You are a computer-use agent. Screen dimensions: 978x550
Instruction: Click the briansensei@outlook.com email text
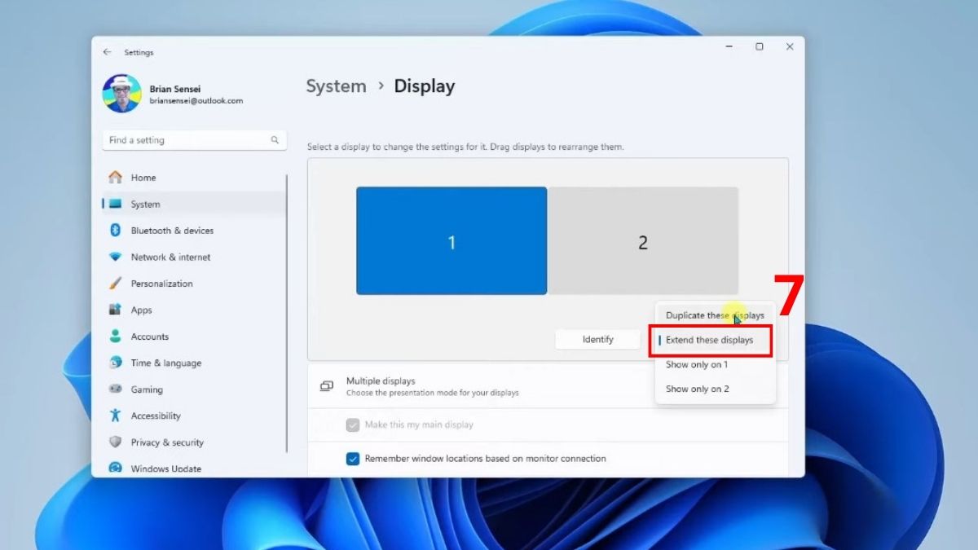pos(196,100)
